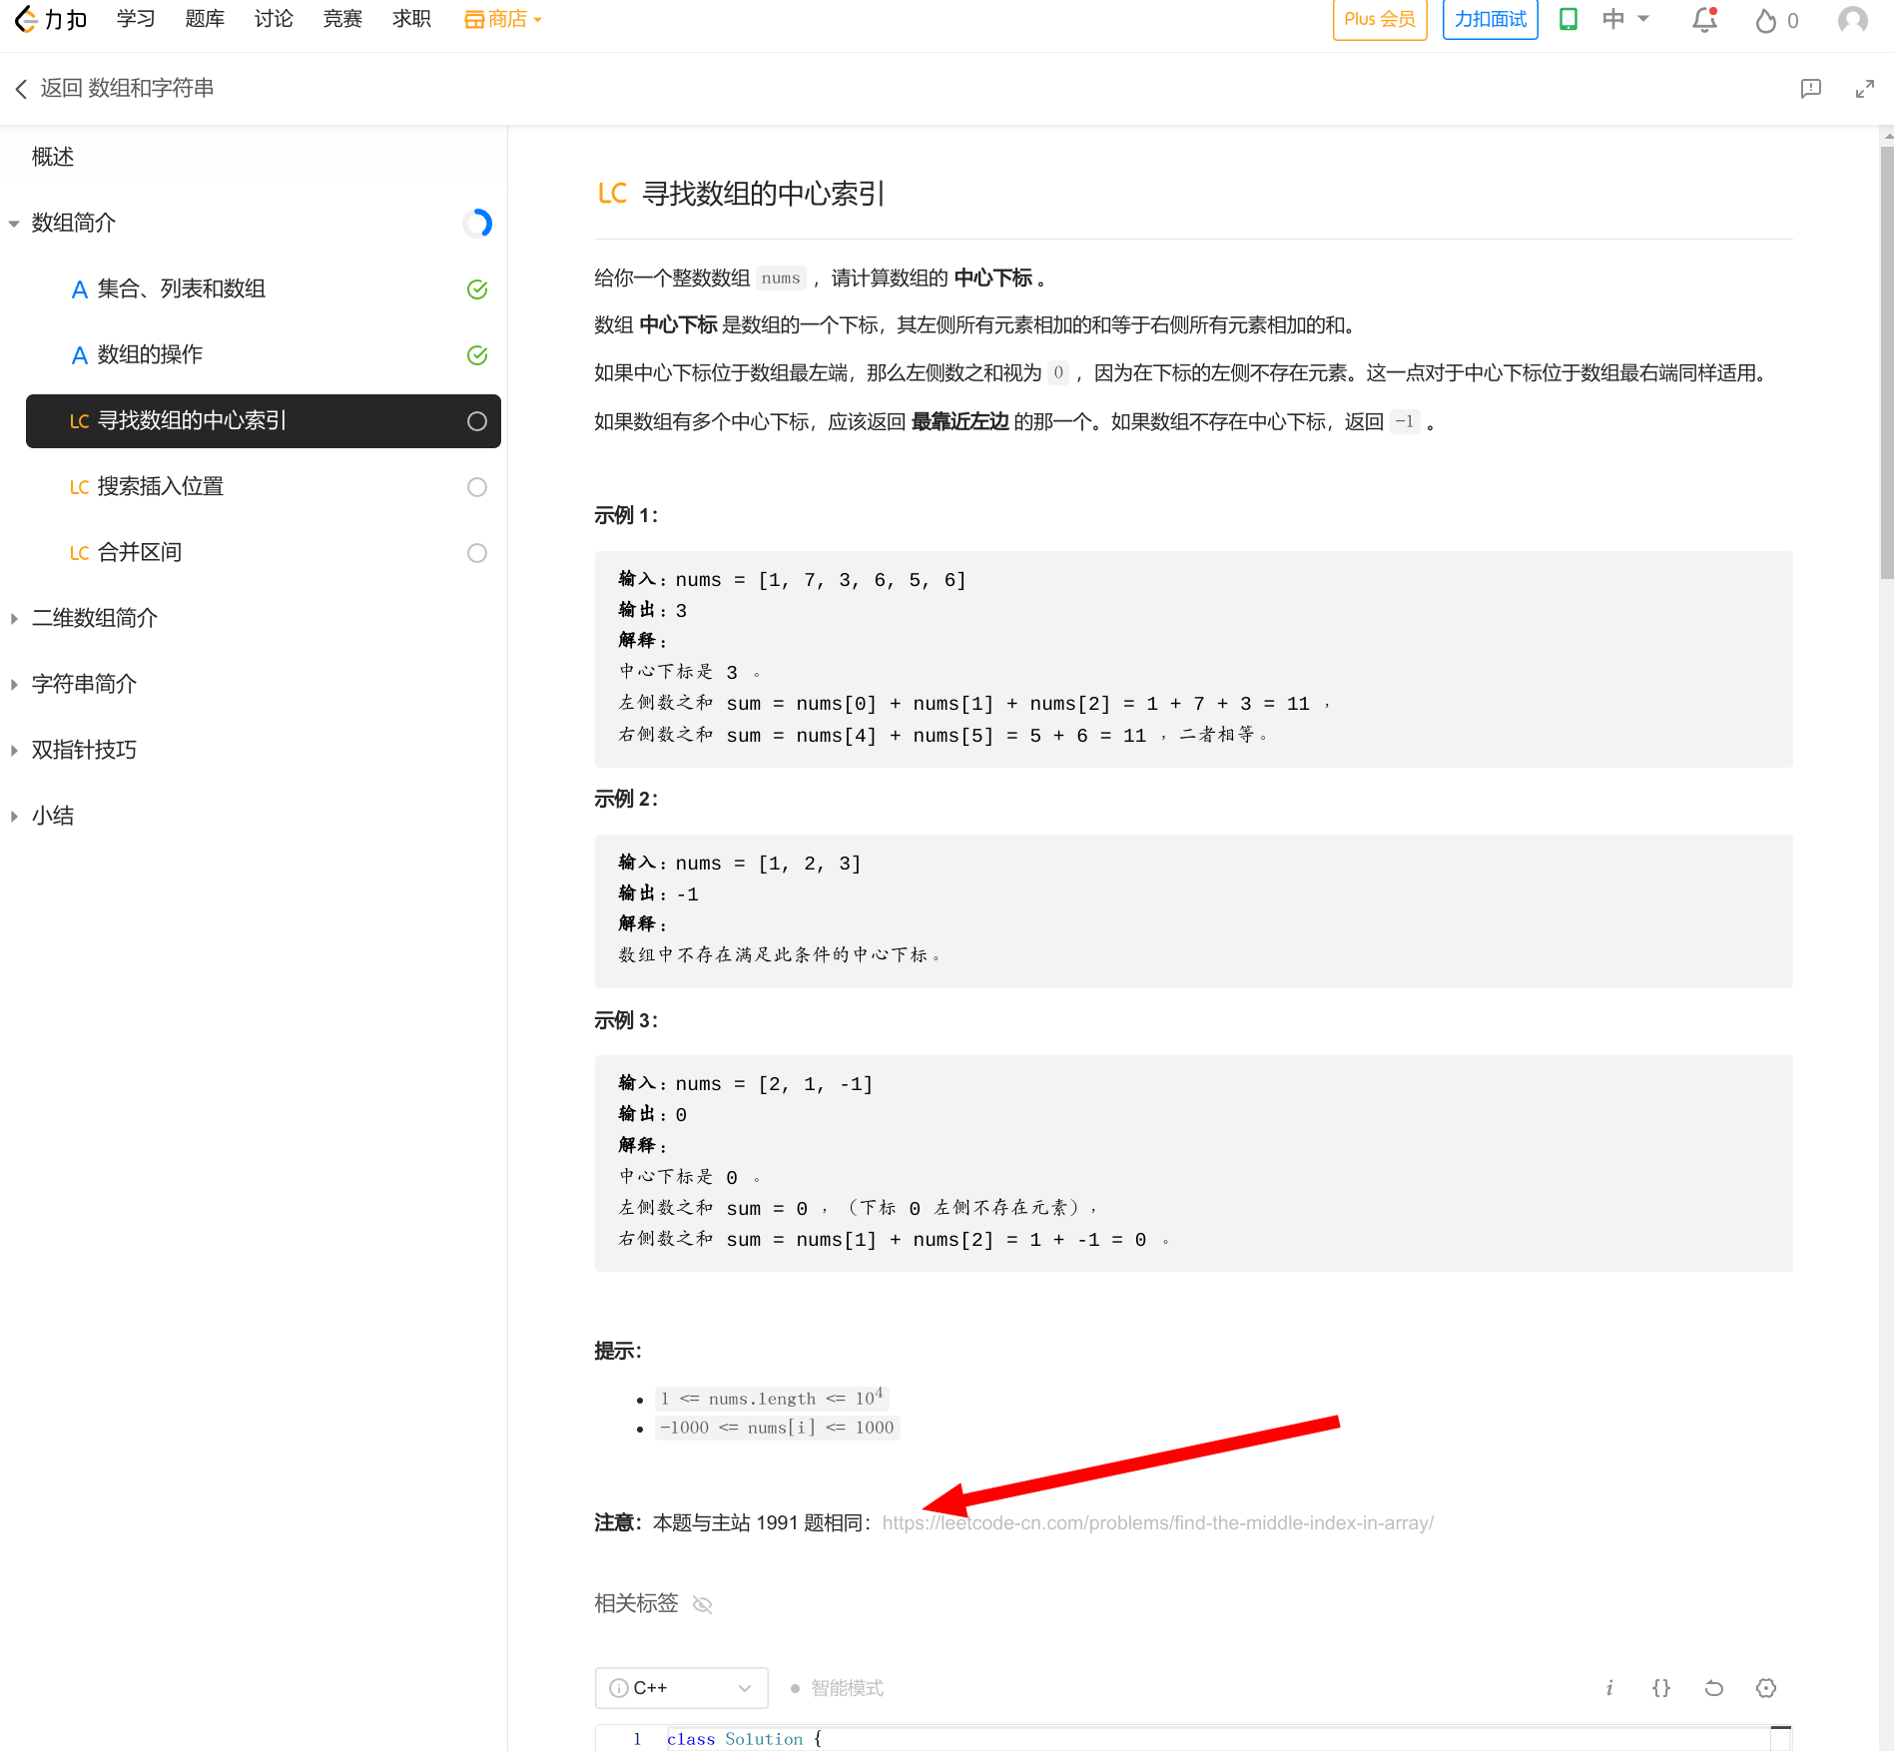
Task: Toggle 相关标签 visibility eye icon
Action: pos(703,1604)
